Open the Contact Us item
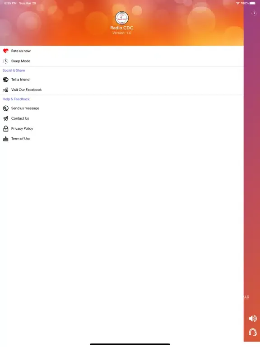The image size is (260, 347). 122,118
